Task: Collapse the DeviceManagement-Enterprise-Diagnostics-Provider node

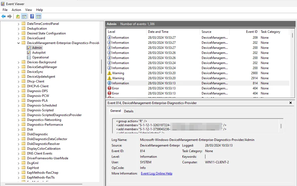Action: click(18, 43)
